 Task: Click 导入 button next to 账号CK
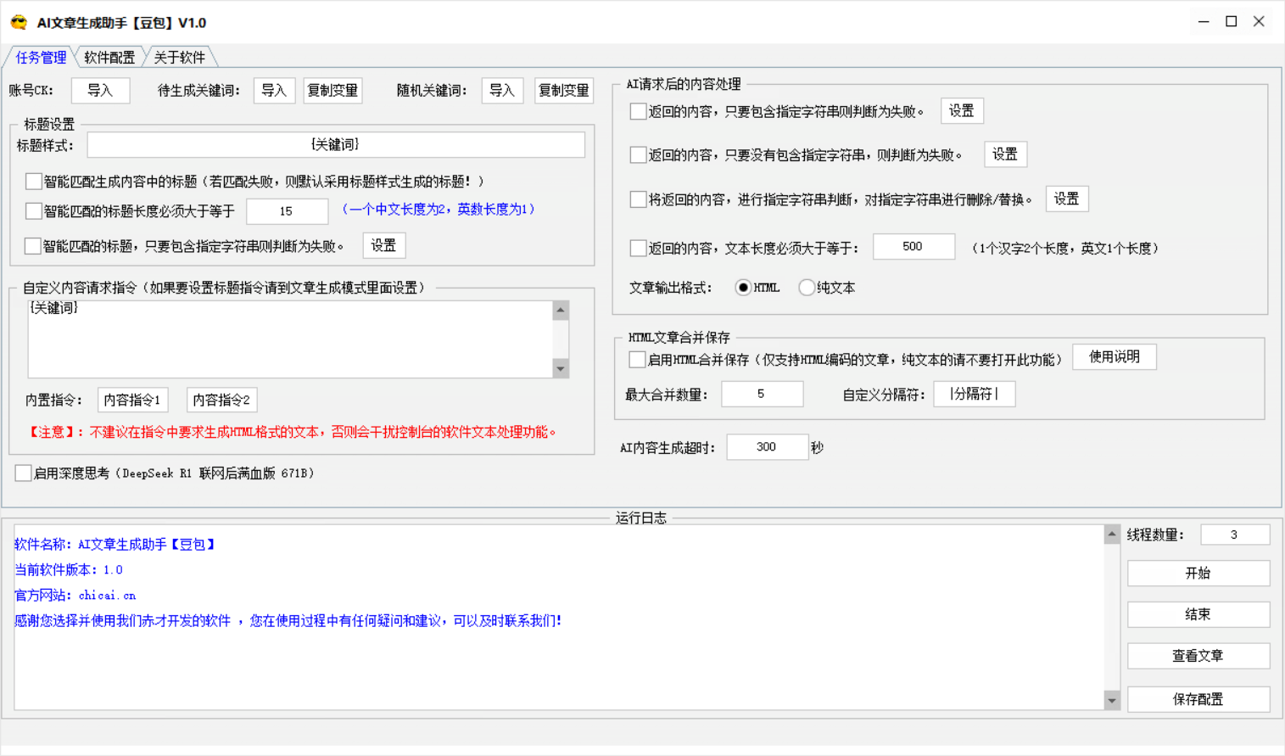point(100,90)
